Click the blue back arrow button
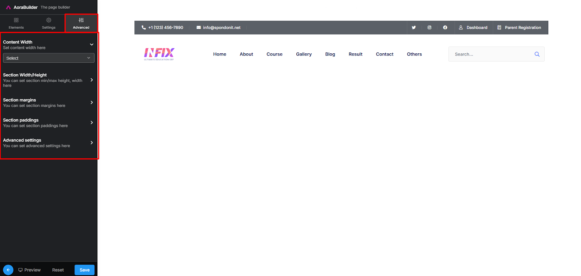 [8, 270]
